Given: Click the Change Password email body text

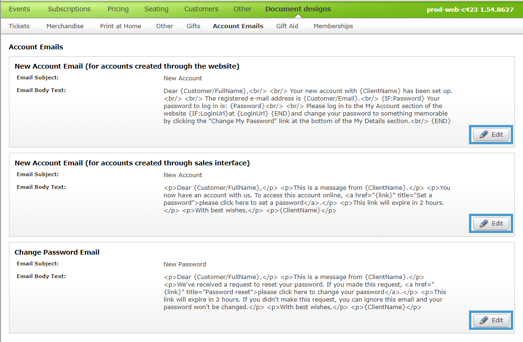Looking at the screenshot, I should [x=305, y=292].
